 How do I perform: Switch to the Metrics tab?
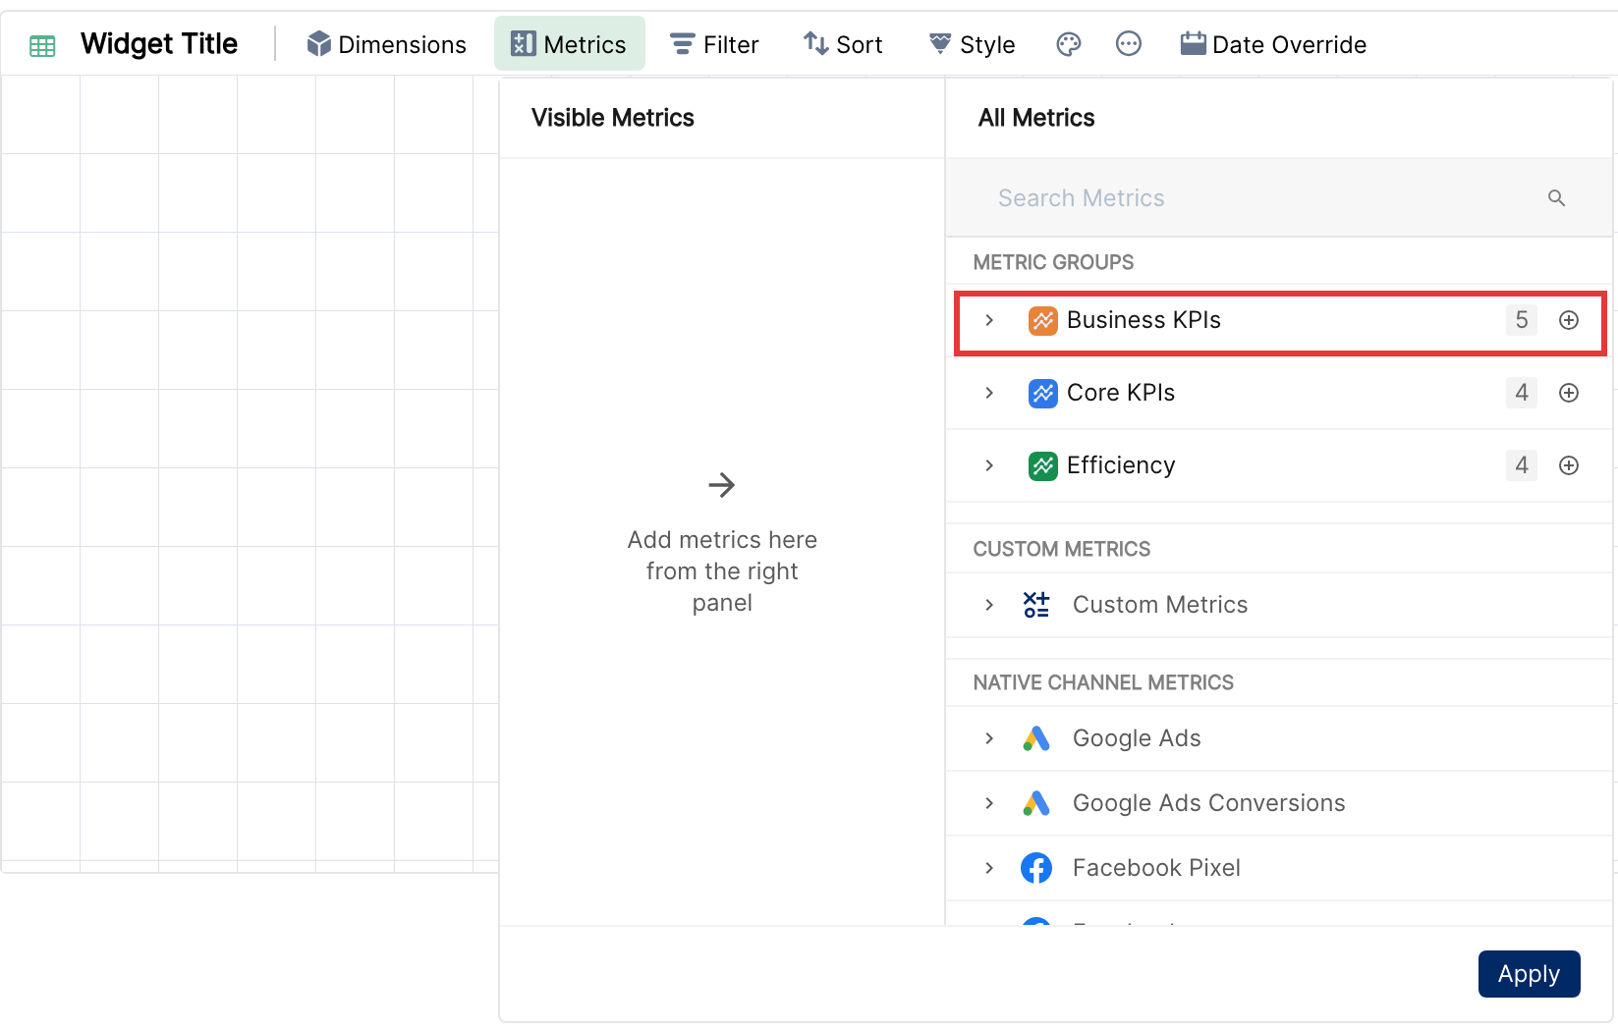(x=570, y=44)
